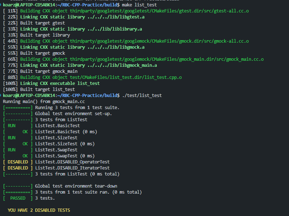
Task: Click 'ListTest.SizeTest (0 ms)' result
Action: (x=65, y=144)
